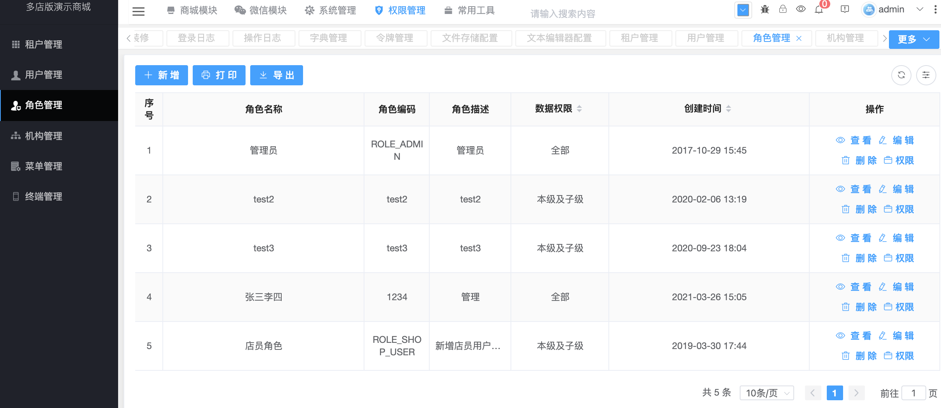The width and height of the screenshot is (941, 408).
Task: Click the 新增 button to add a role
Action: coord(162,75)
